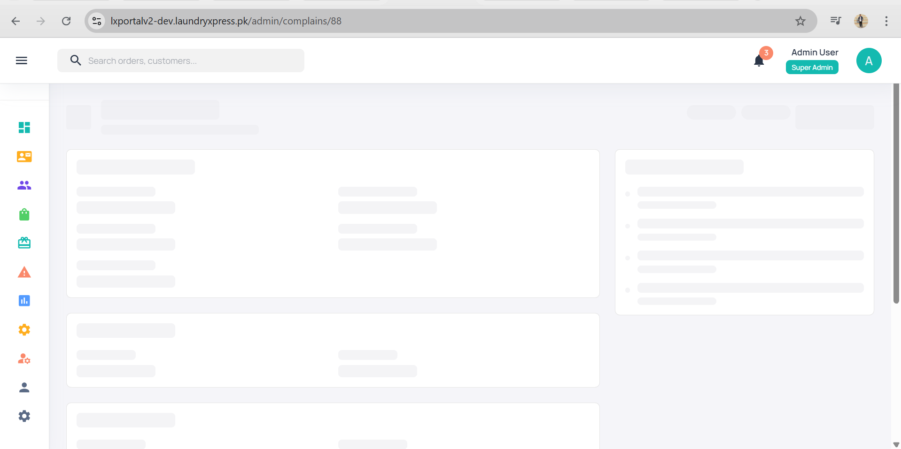The image size is (901, 449).
Task: Open the teal dashboard grid icon in sidebar
Action: [24, 128]
